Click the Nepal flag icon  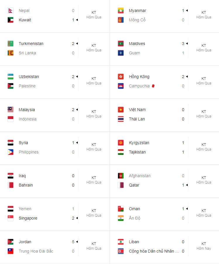[11, 11]
